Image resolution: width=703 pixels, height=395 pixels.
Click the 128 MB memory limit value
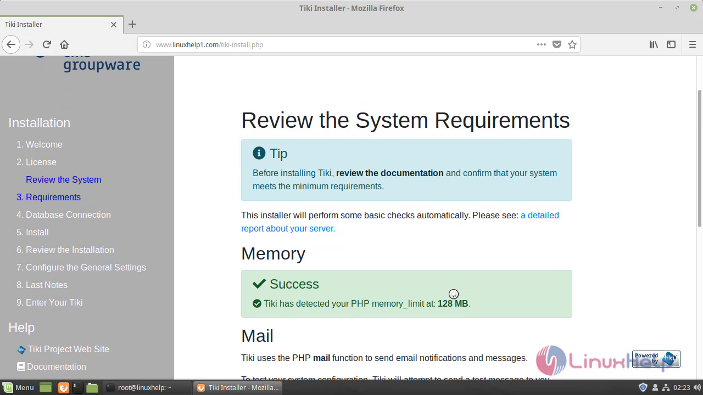point(453,303)
